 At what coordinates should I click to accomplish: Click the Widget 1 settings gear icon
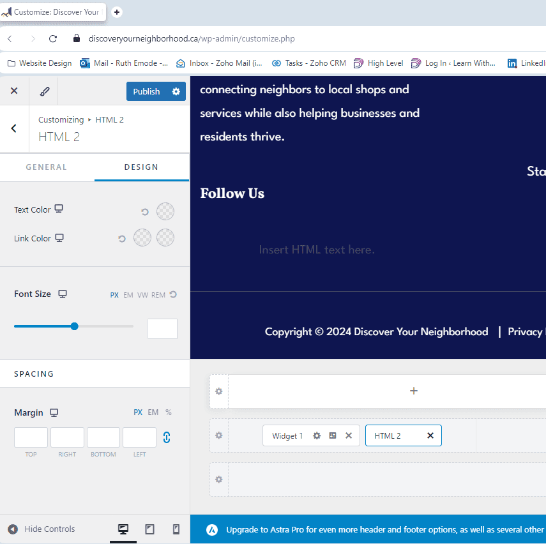(317, 435)
